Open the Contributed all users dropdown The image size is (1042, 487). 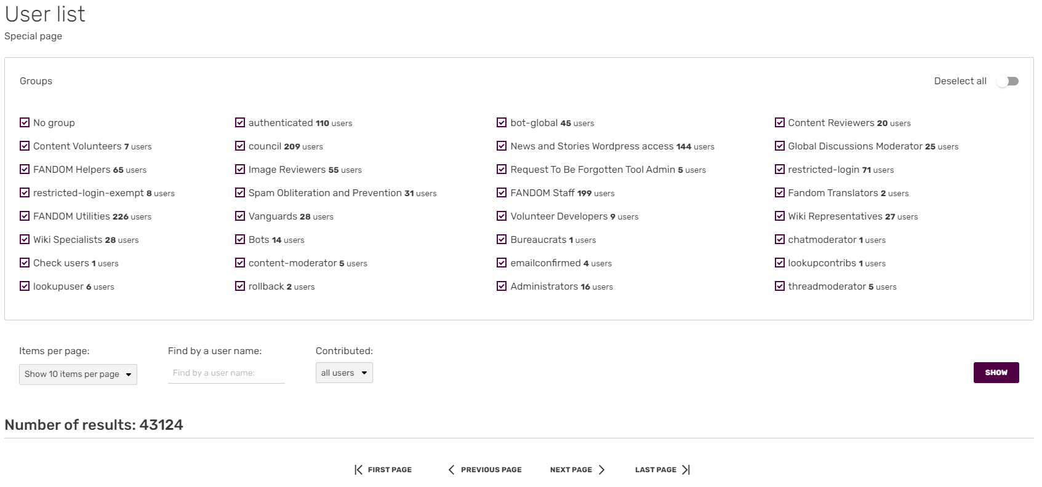[344, 373]
